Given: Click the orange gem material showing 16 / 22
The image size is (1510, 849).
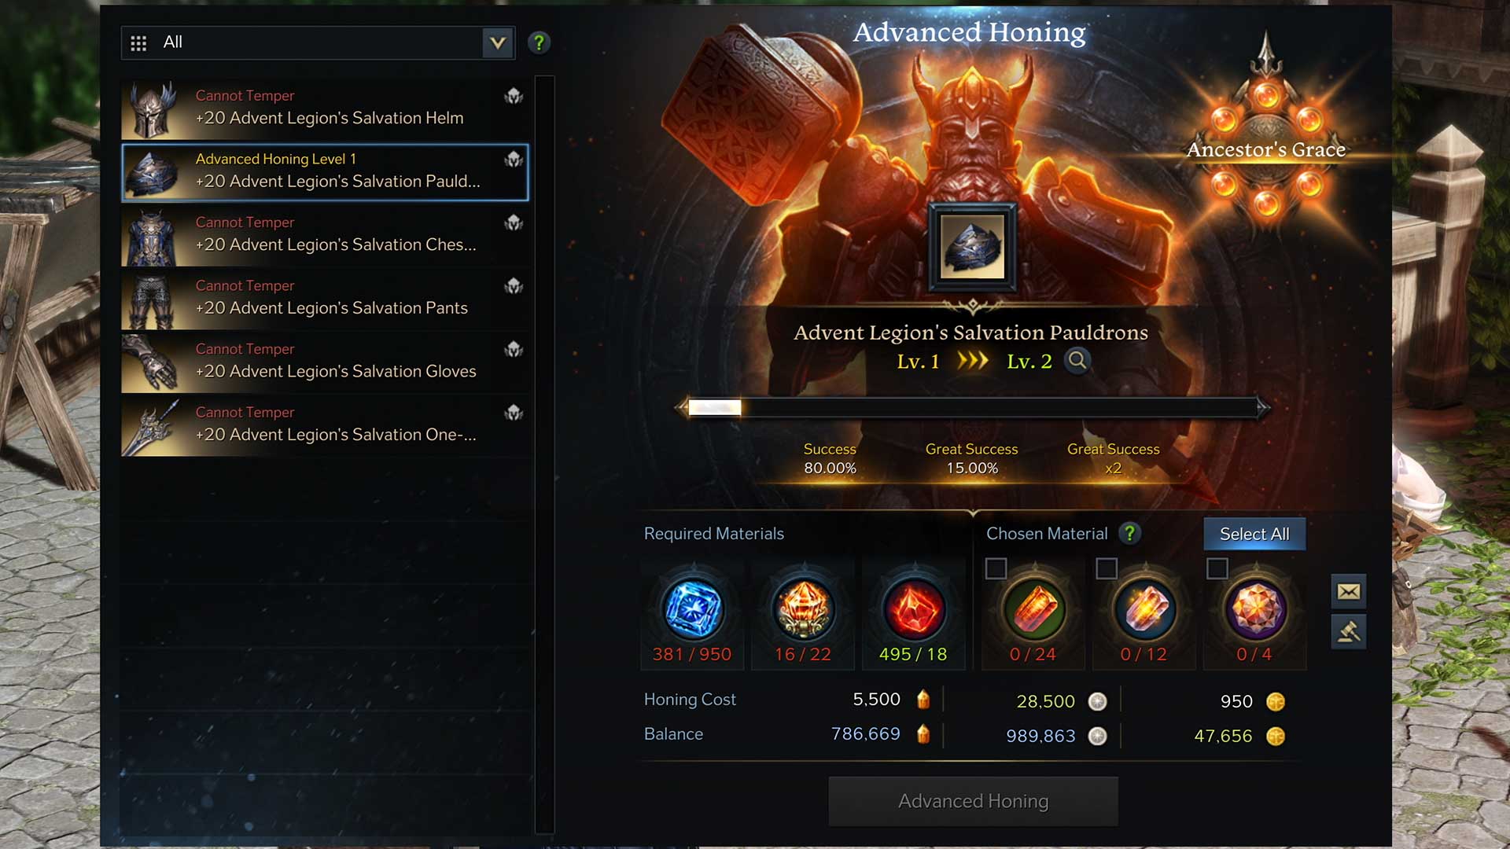Looking at the screenshot, I should pyautogui.click(x=803, y=609).
